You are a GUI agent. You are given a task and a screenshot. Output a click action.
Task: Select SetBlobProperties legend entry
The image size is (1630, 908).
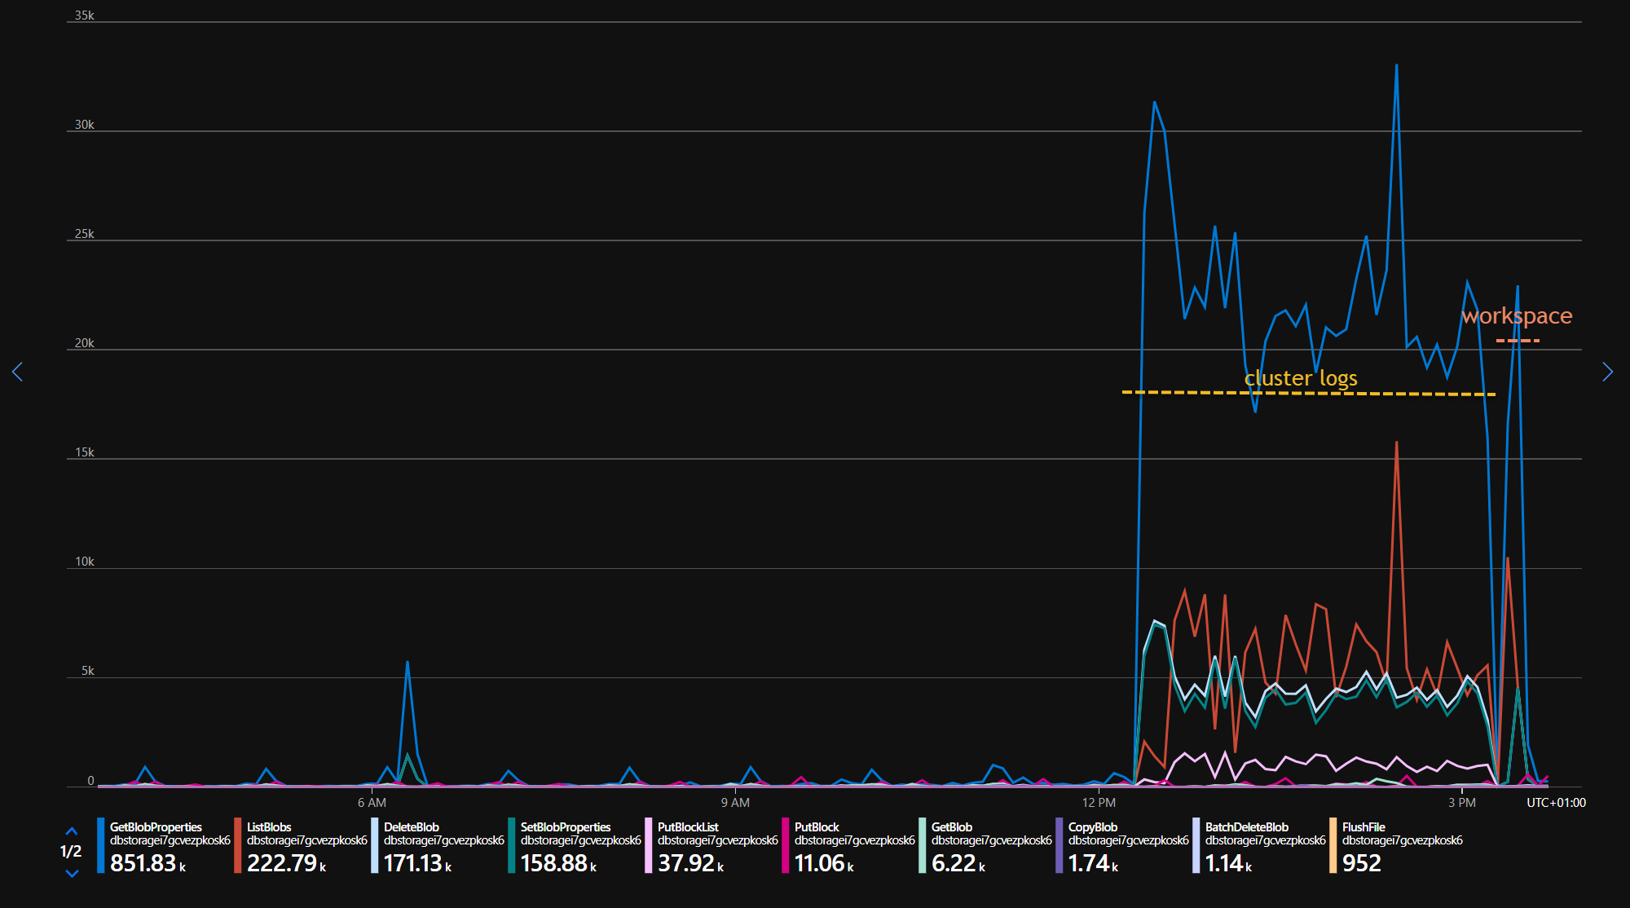(575, 845)
